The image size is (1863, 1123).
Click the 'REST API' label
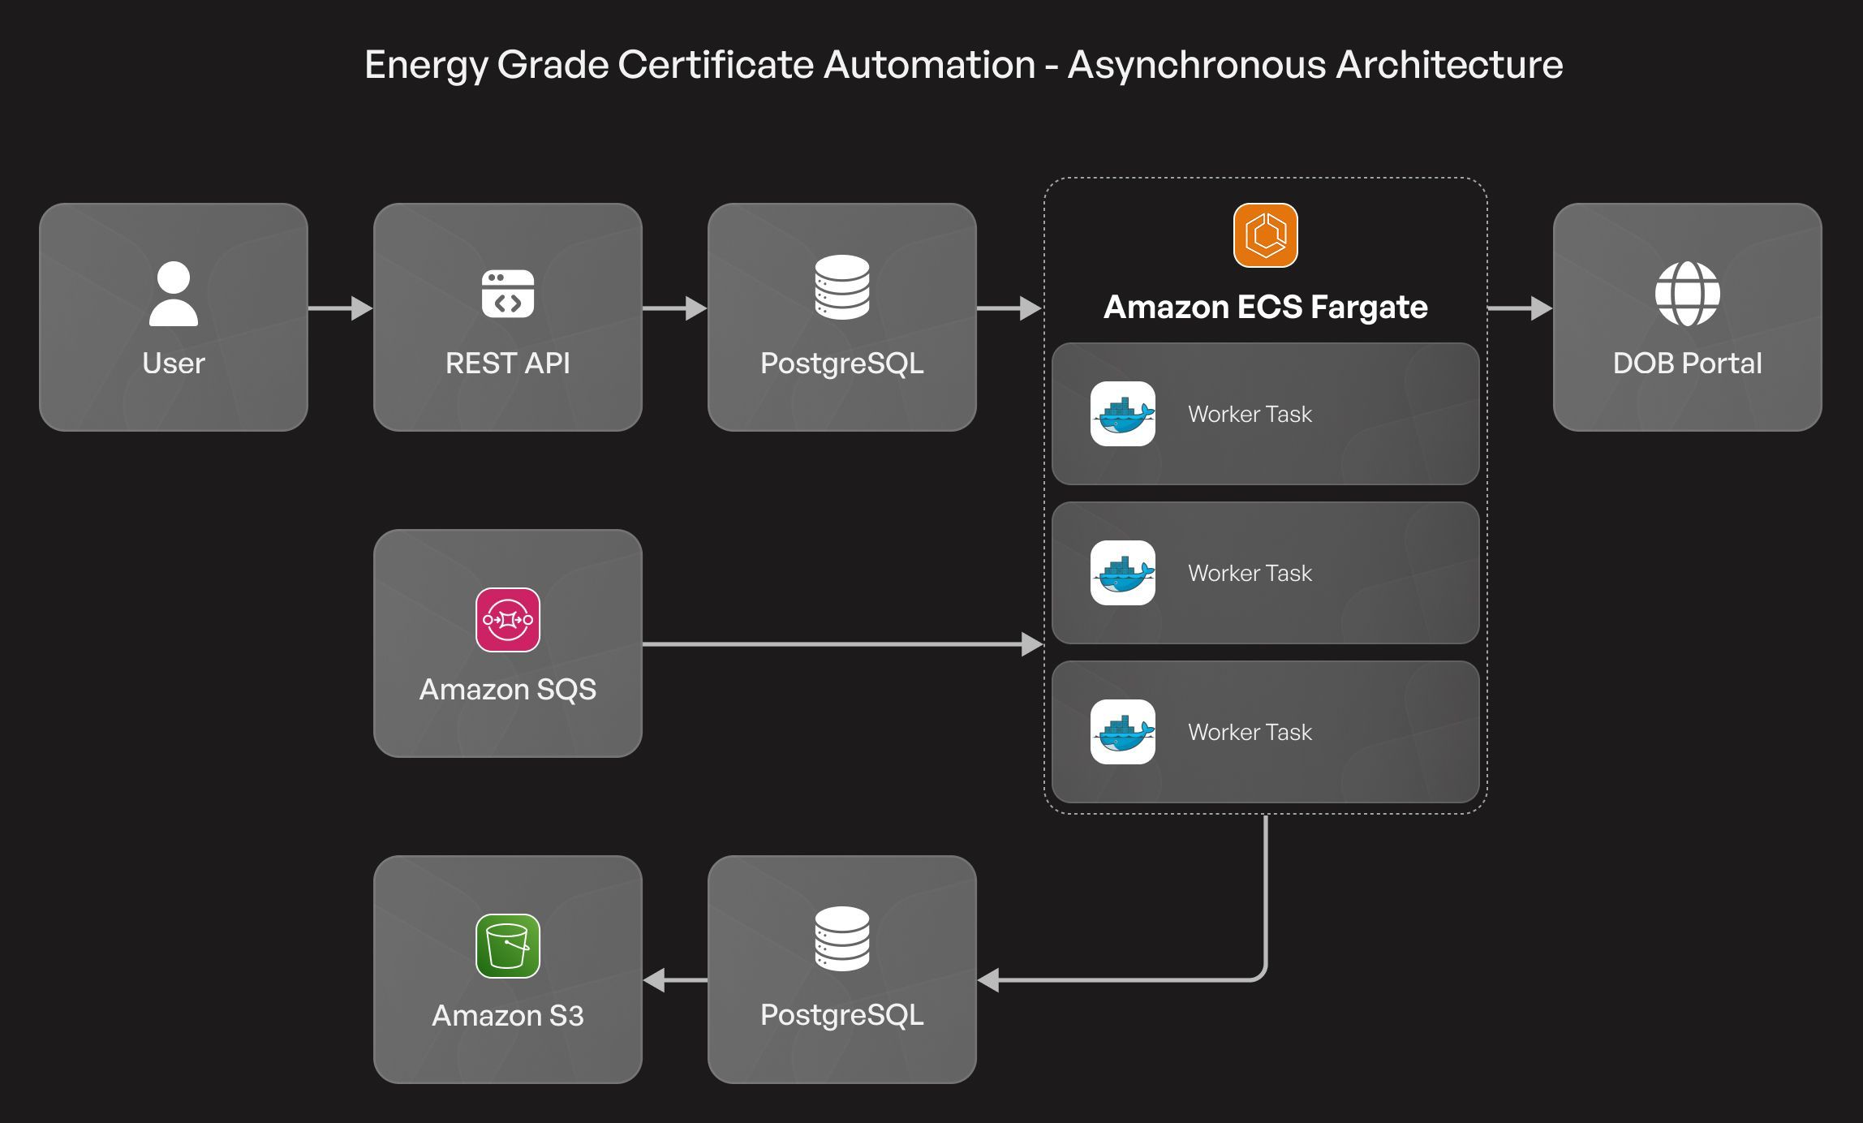pos(508,364)
